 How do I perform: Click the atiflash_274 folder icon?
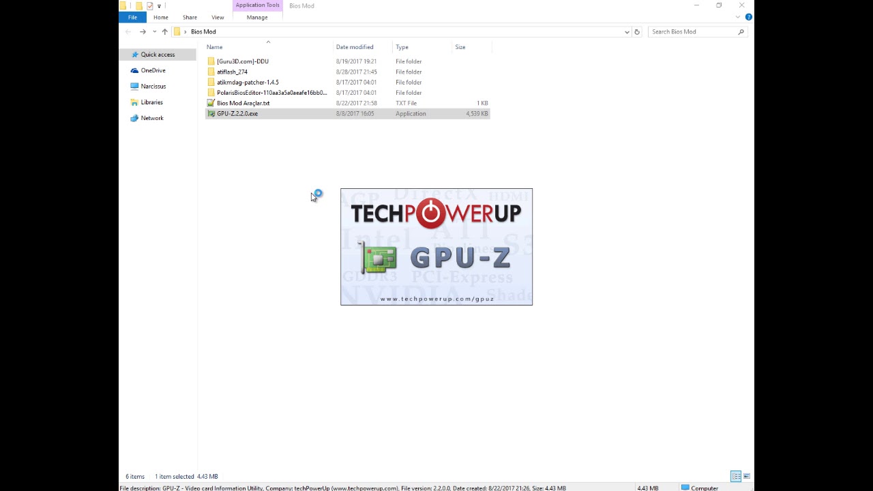point(211,72)
